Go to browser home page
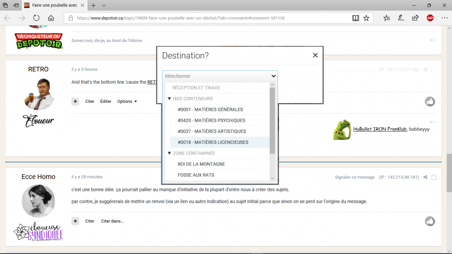 [51, 18]
